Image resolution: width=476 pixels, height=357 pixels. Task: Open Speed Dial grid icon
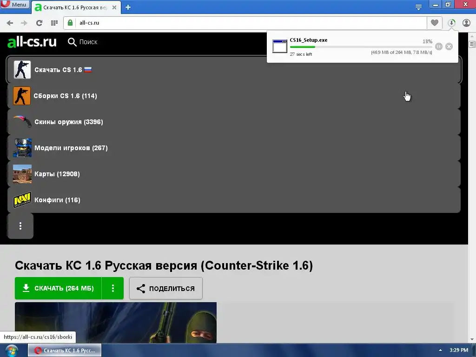[54, 23]
